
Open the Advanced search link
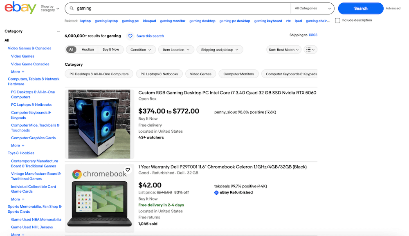pyautogui.click(x=393, y=8)
